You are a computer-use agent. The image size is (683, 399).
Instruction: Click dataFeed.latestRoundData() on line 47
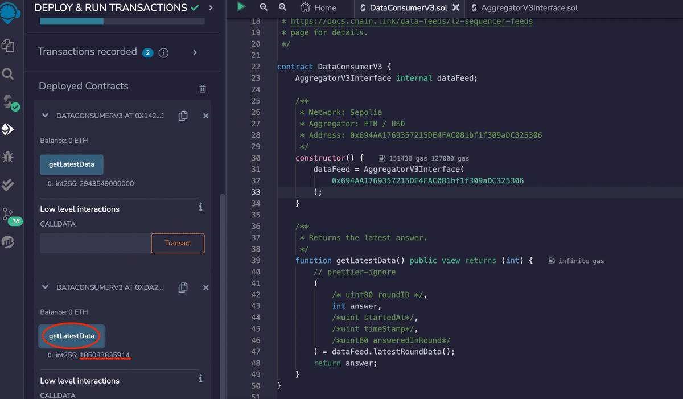click(x=393, y=352)
